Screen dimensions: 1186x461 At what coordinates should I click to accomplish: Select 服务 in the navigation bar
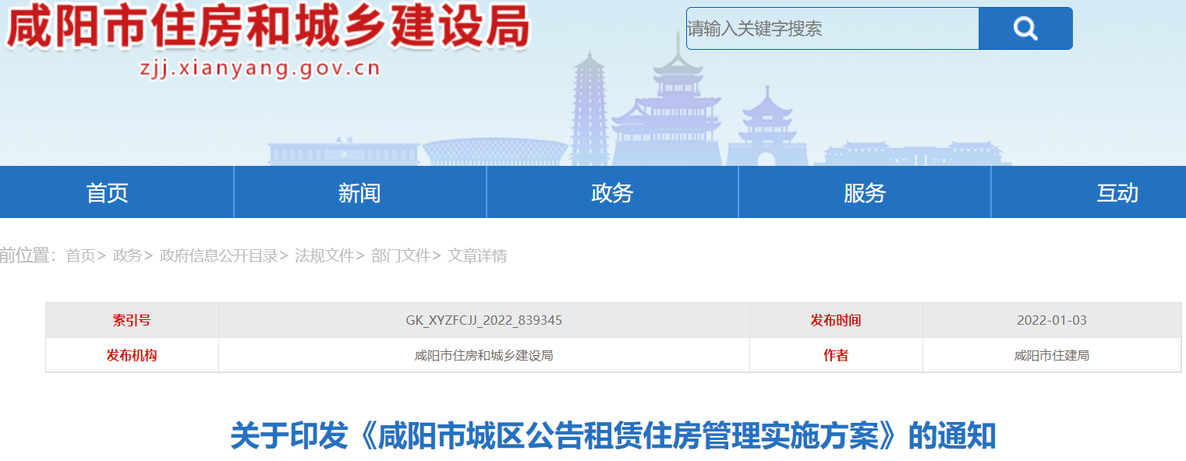tap(864, 192)
